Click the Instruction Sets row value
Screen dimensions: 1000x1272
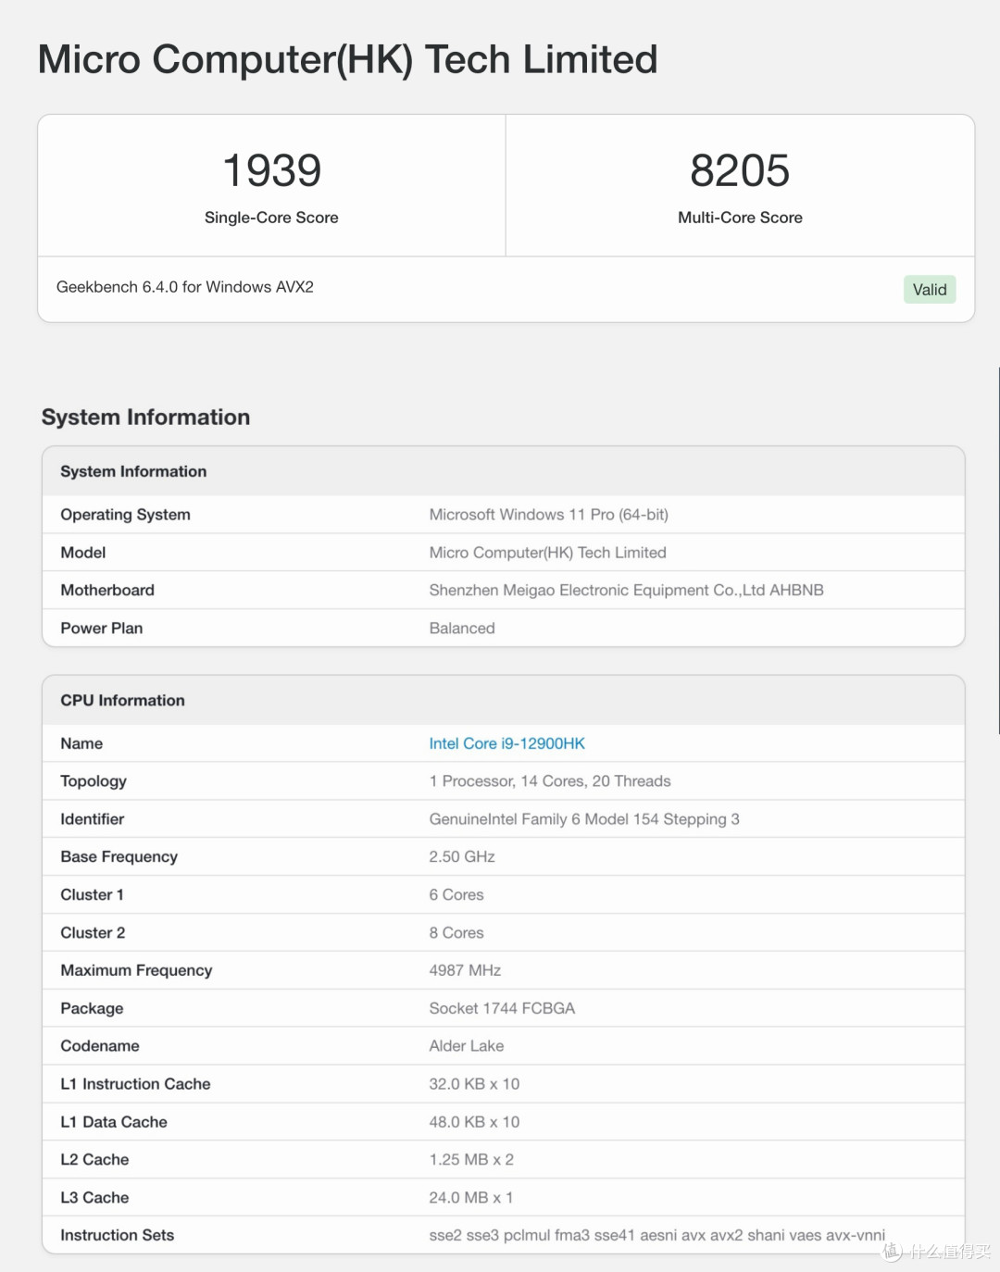click(x=656, y=1236)
